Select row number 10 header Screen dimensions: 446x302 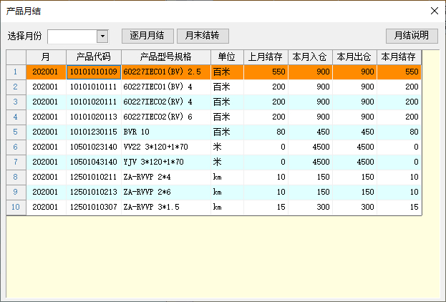16,207
